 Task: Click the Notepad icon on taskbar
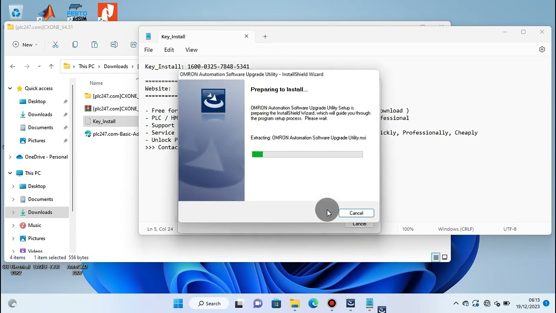click(369, 303)
